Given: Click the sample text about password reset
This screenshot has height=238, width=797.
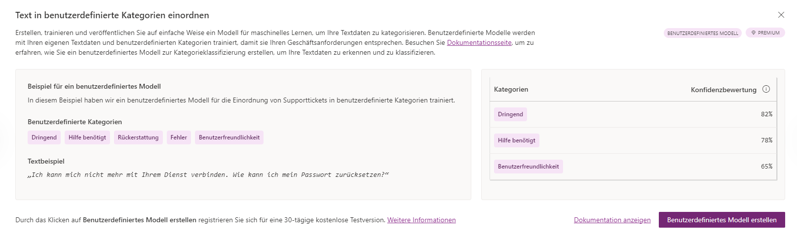Looking at the screenshot, I should pos(208,175).
